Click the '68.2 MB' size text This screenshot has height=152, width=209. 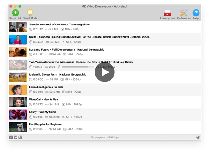click(54, 117)
